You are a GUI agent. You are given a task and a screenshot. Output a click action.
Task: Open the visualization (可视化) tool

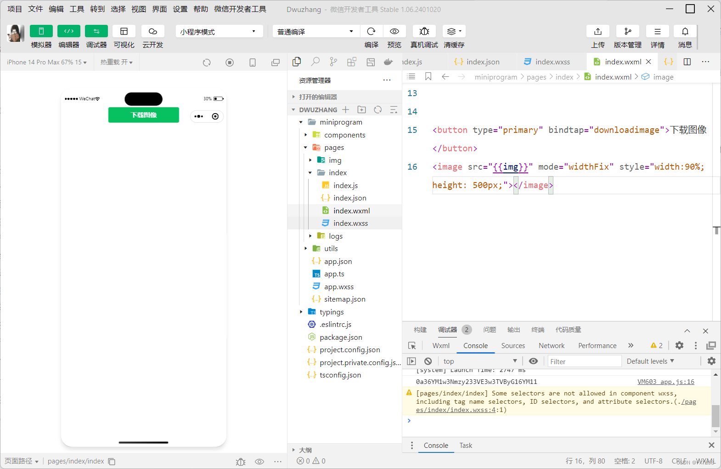[x=124, y=31]
